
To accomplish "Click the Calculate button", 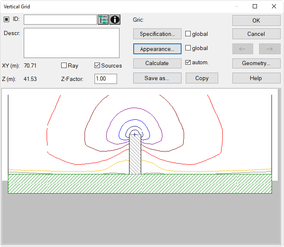I will (157, 63).
